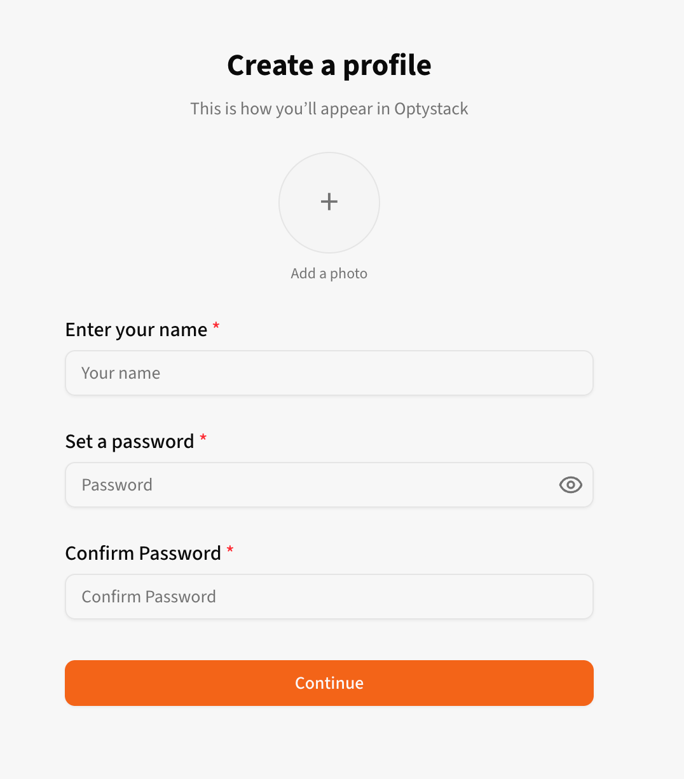The height and width of the screenshot is (779, 684).
Task: Show password using the eye icon
Action: click(570, 485)
